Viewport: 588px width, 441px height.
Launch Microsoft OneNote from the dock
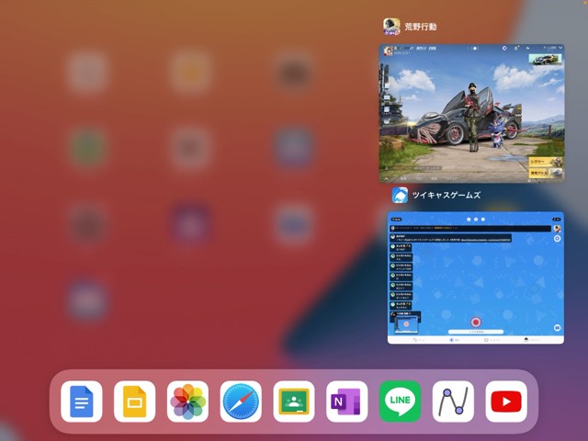pos(347,401)
